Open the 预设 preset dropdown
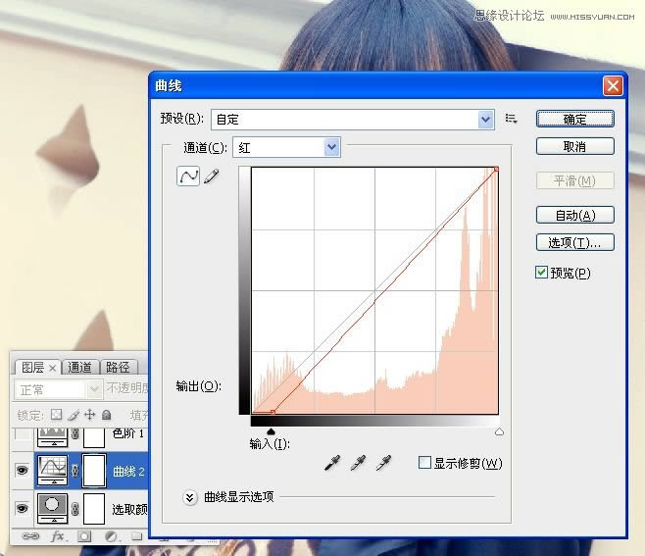Viewport: 645px width, 556px height. (x=485, y=120)
